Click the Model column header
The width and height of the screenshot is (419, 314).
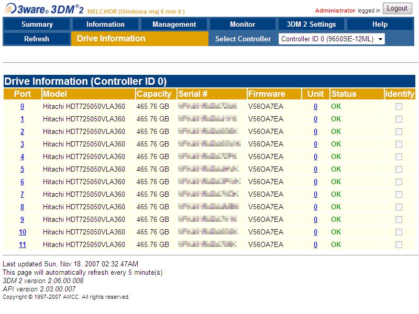[x=89, y=94]
